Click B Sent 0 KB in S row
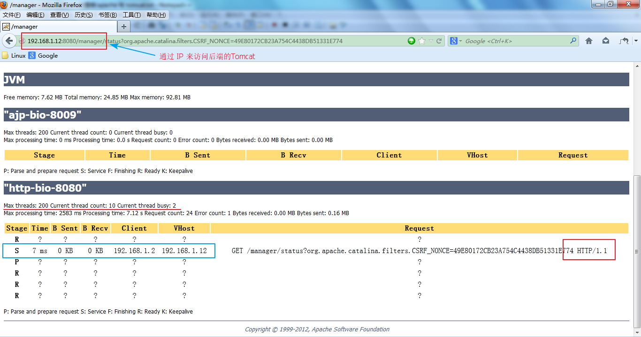 click(65, 251)
